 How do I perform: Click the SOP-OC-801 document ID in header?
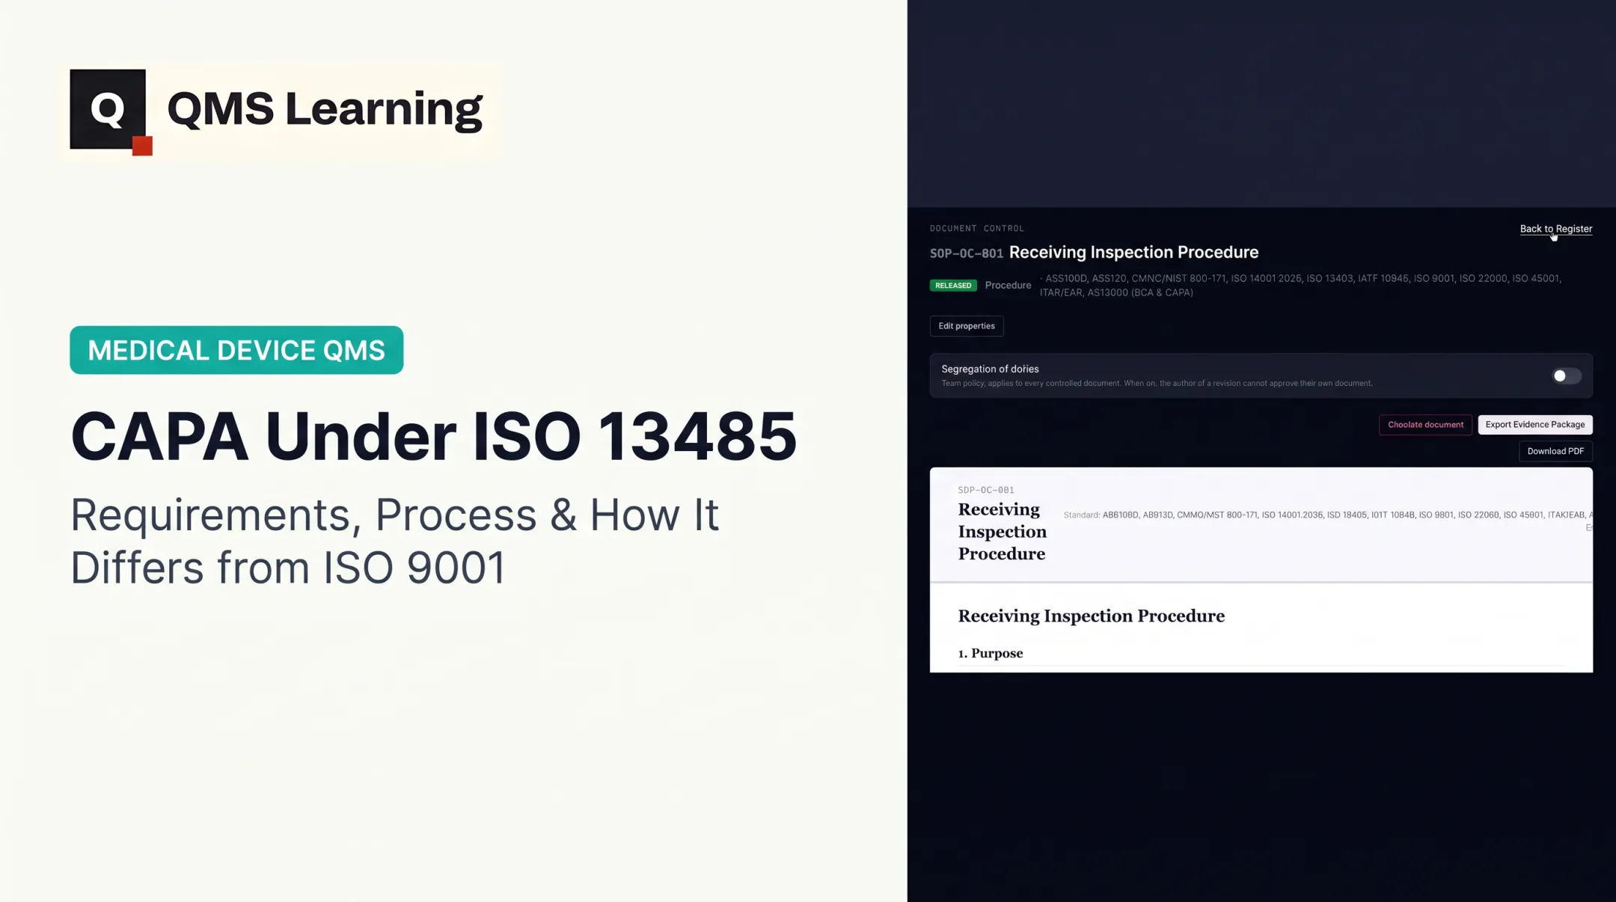coord(966,254)
